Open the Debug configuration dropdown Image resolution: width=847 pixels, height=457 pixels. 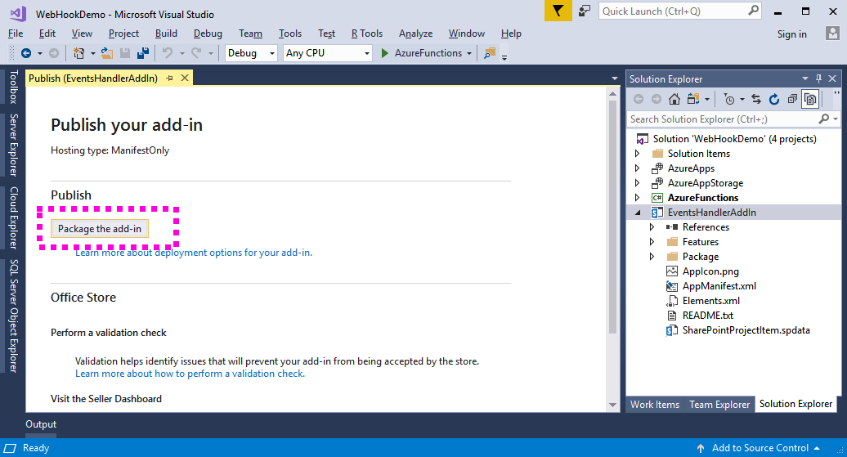tap(271, 53)
